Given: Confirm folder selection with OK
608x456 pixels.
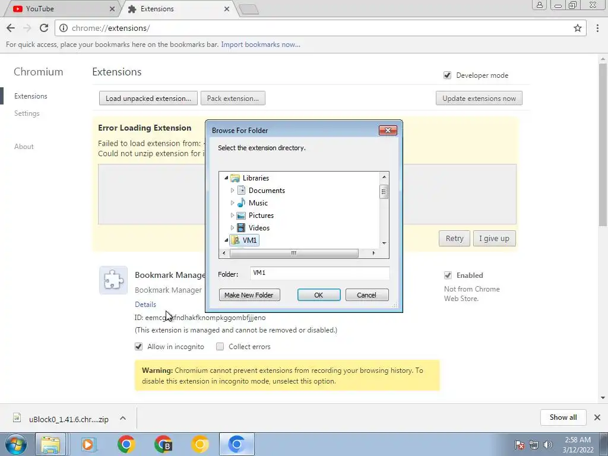Looking at the screenshot, I should click(x=319, y=295).
